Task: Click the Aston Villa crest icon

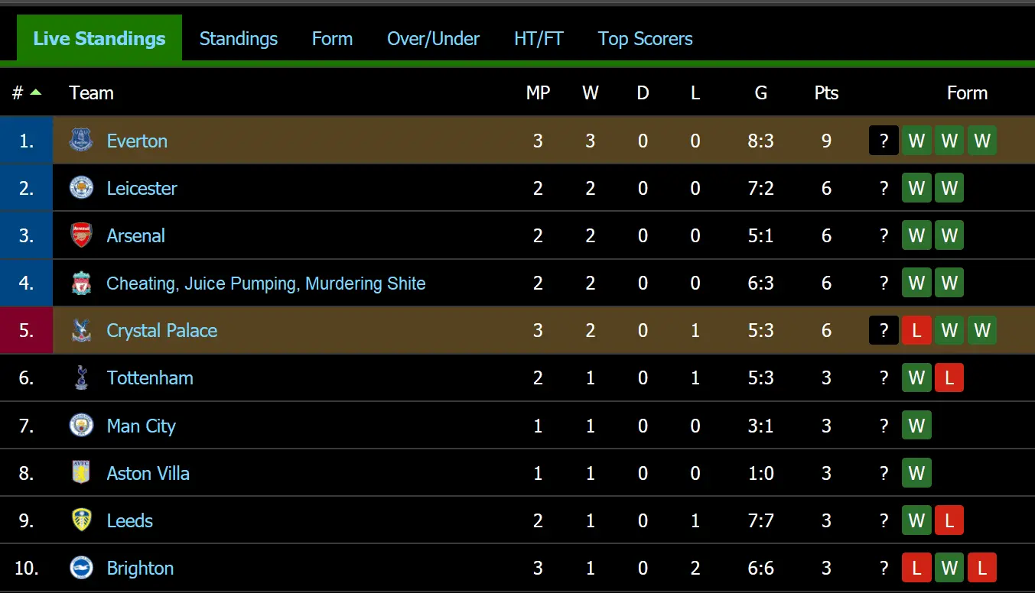Action: click(81, 473)
